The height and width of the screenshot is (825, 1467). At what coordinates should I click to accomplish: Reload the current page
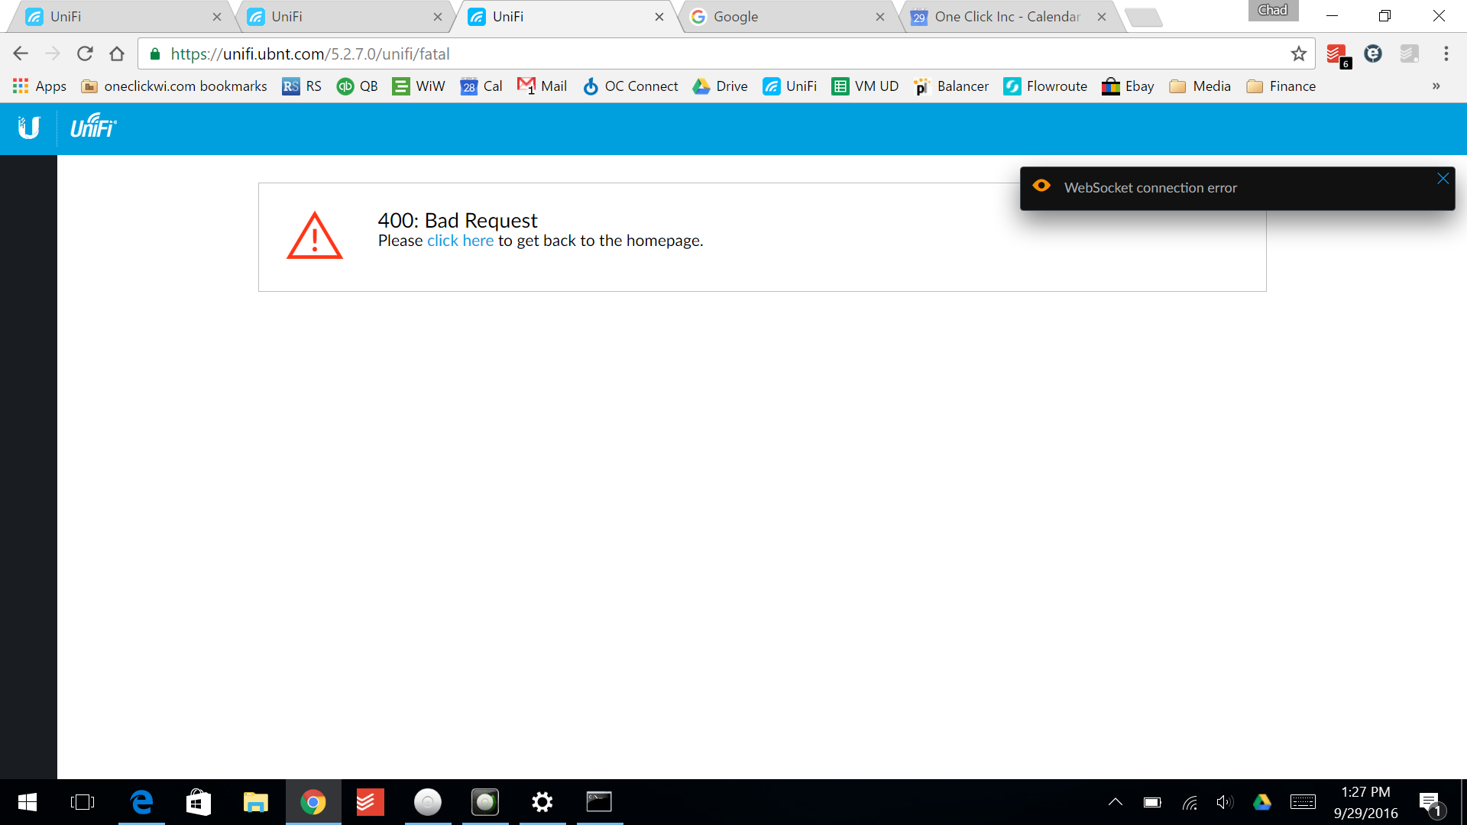pyautogui.click(x=85, y=54)
